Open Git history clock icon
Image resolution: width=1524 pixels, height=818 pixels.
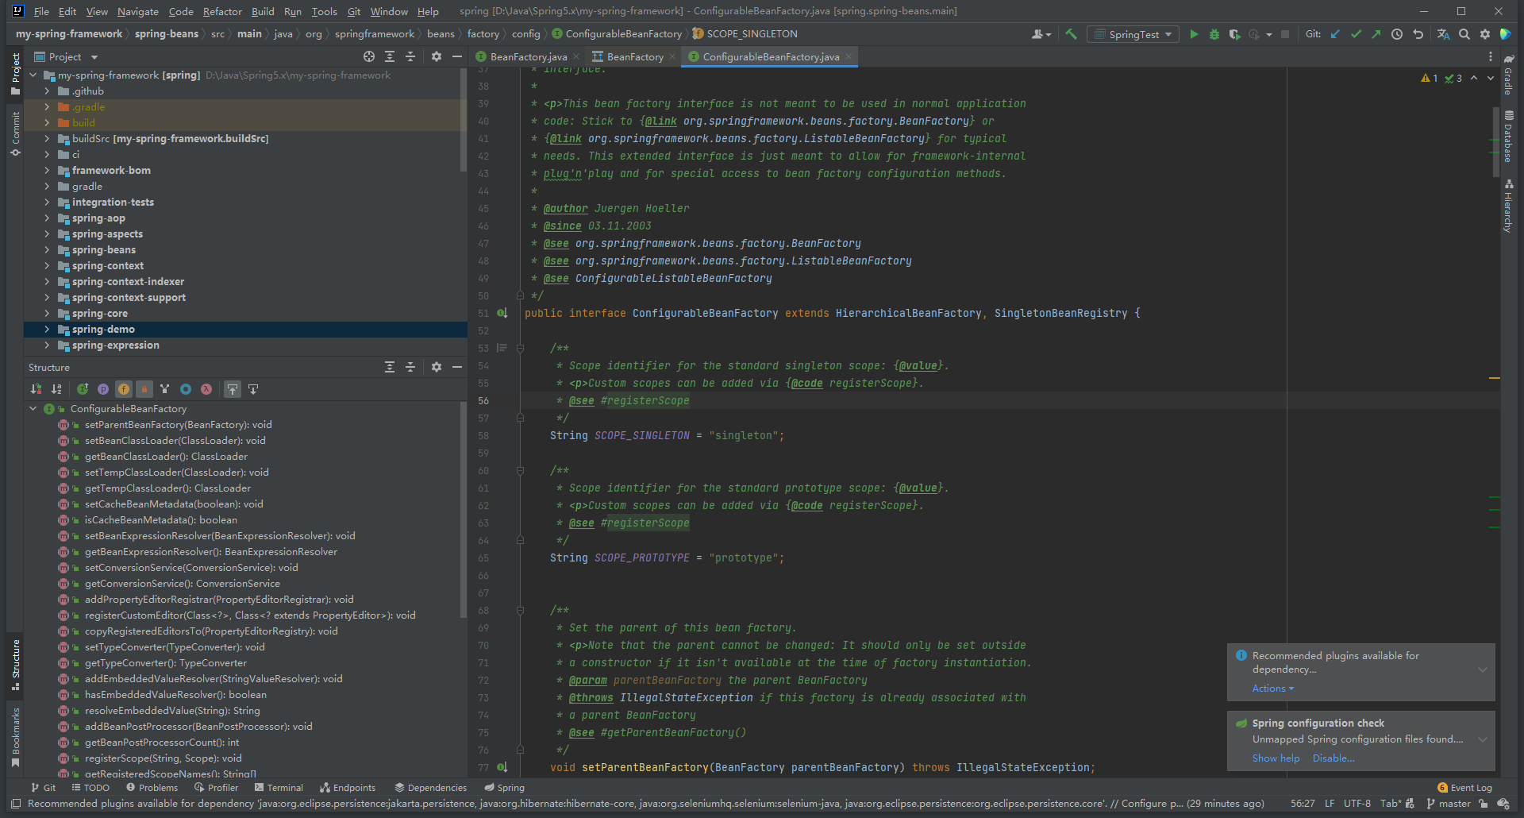click(1397, 34)
